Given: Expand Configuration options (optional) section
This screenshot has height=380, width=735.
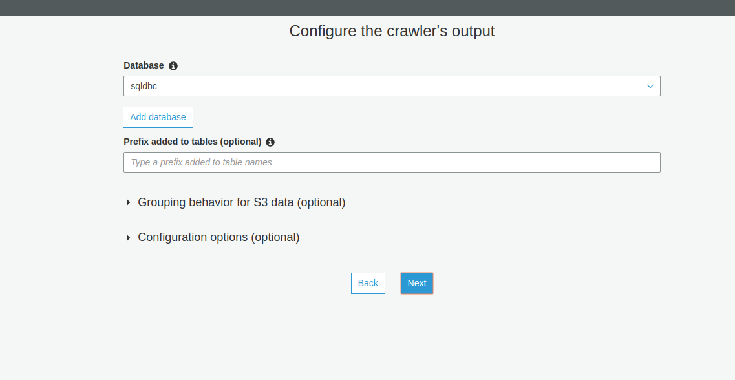Looking at the screenshot, I should tap(218, 237).
